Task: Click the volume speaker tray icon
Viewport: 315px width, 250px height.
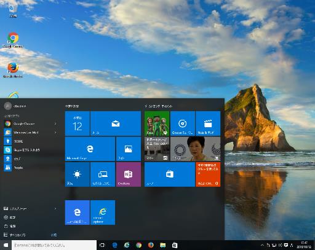Action: click(280, 245)
